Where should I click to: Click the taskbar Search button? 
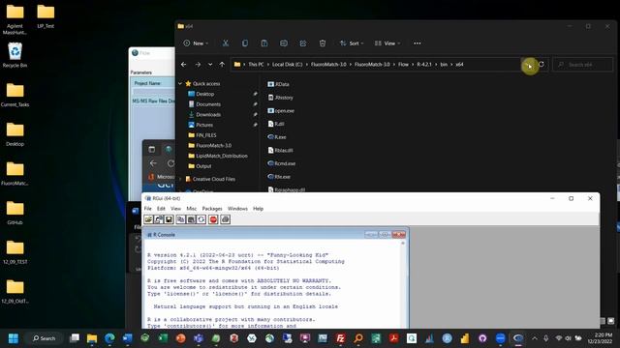(44, 338)
